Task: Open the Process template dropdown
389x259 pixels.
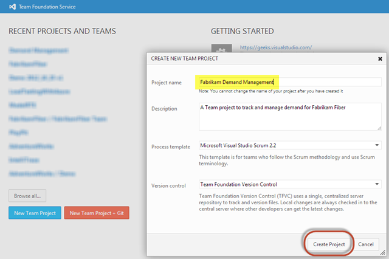Action: (x=290, y=145)
